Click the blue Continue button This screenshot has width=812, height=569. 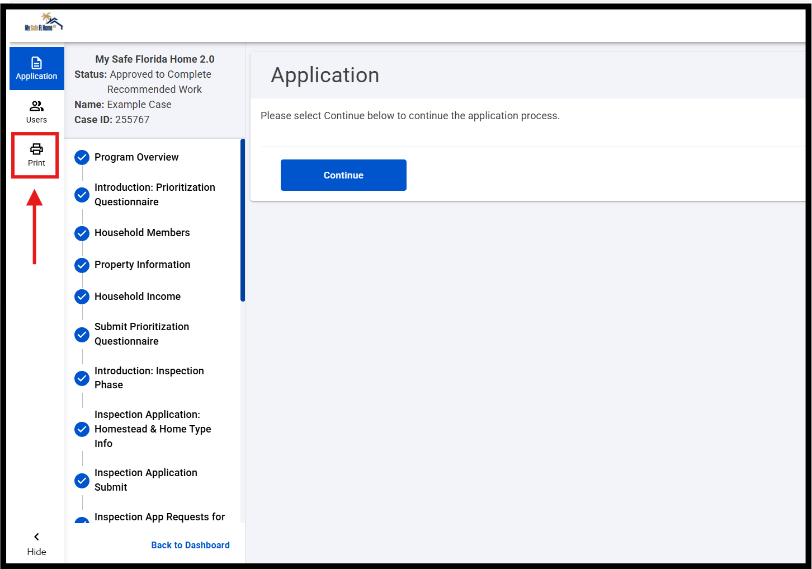coord(343,175)
